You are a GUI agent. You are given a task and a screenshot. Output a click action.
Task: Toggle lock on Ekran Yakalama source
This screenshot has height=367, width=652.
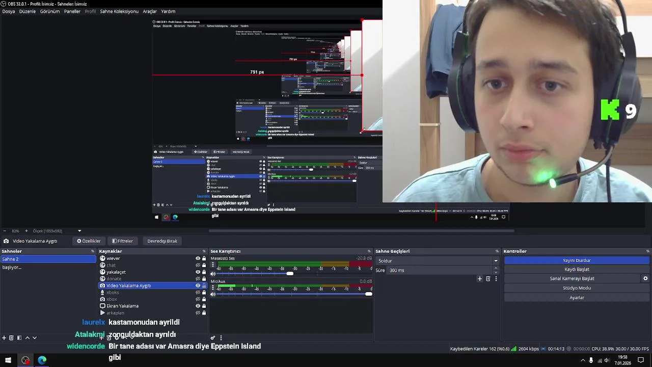click(x=204, y=306)
